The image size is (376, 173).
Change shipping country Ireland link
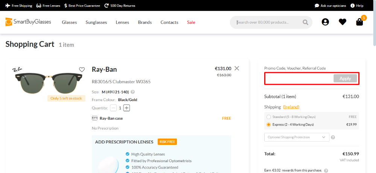point(291,107)
